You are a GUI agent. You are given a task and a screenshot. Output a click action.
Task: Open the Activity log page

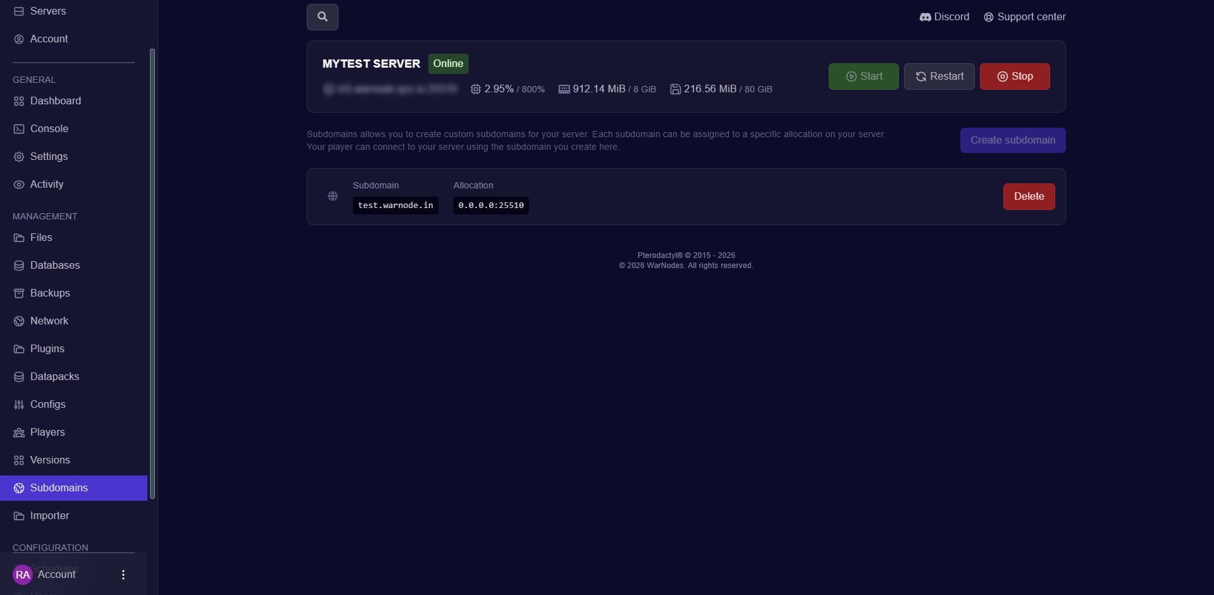(73, 185)
